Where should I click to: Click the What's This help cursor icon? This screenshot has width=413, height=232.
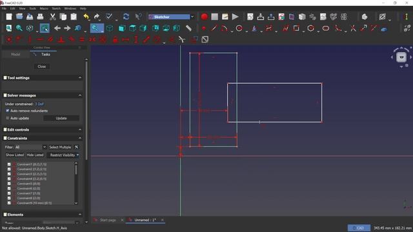(x=138, y=17)
